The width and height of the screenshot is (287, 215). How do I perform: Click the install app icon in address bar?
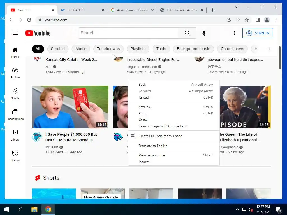(229, 20)
